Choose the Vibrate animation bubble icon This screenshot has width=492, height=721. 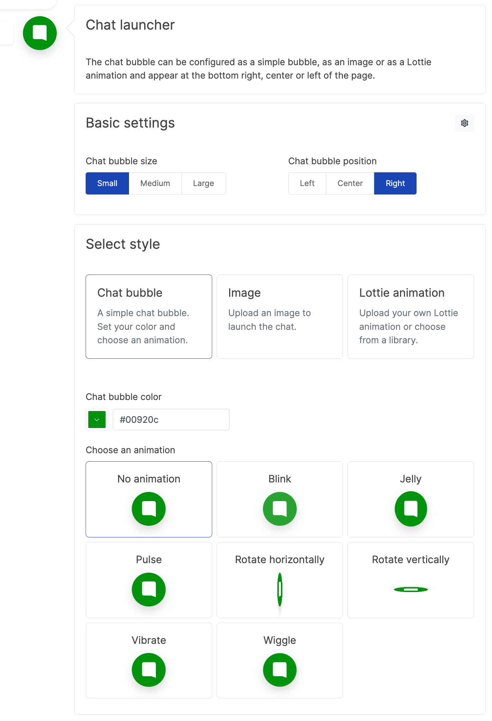coord(149,670)
